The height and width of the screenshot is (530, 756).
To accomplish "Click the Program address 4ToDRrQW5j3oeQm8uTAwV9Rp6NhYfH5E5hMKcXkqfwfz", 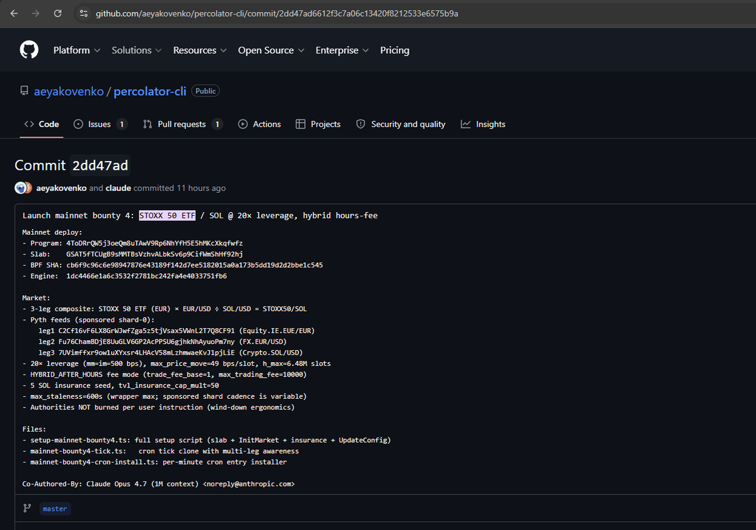I will click(x=154, y=243).
